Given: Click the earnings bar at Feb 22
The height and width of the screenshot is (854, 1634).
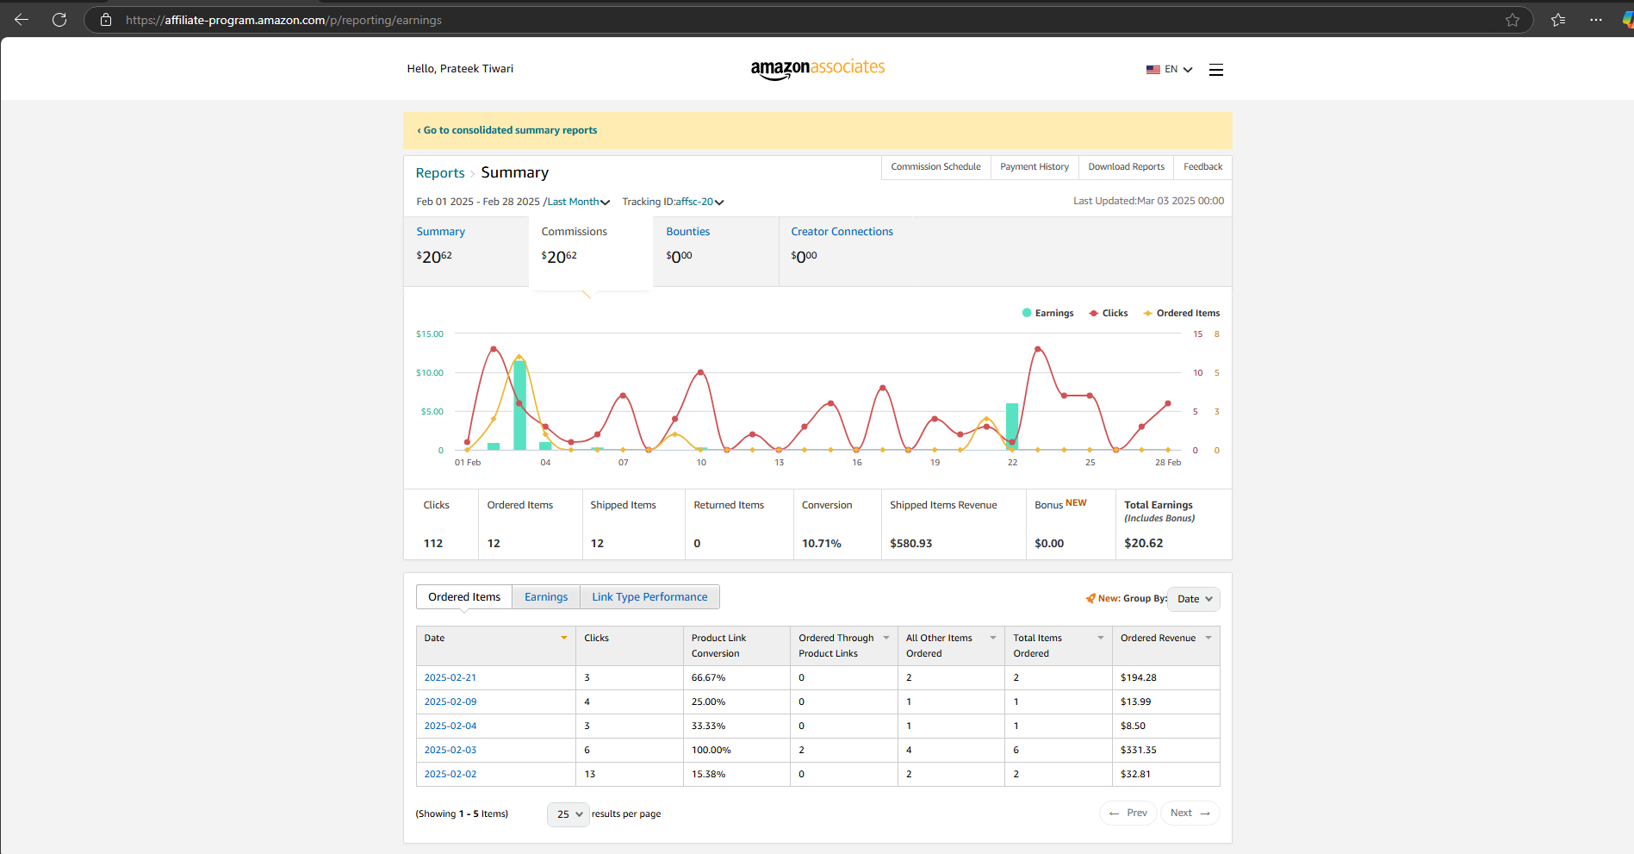Looking at the screenshot, I should 1012,427.
